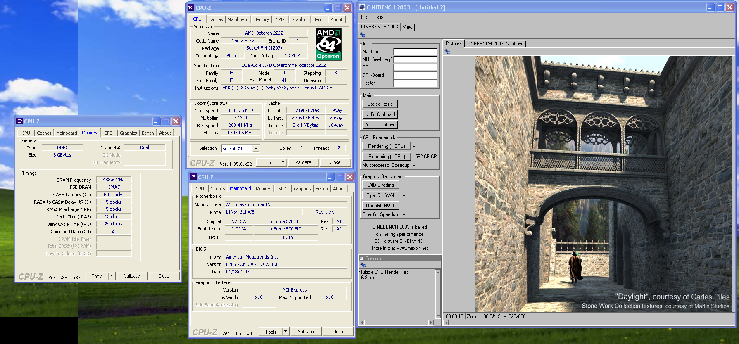739x344 pixels.
Task: Click Validate in CPU-Z CPU window
Action: 303,162
